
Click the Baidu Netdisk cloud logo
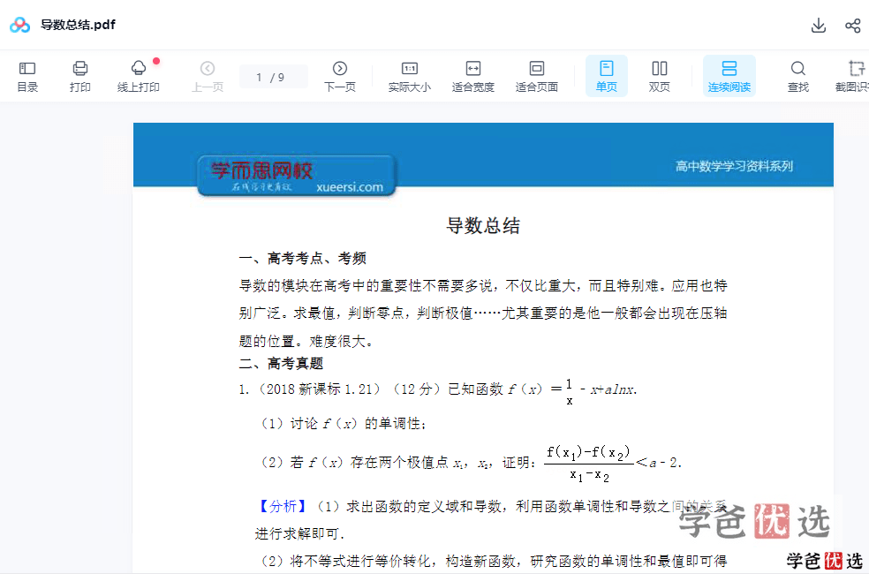click(20, 25)
